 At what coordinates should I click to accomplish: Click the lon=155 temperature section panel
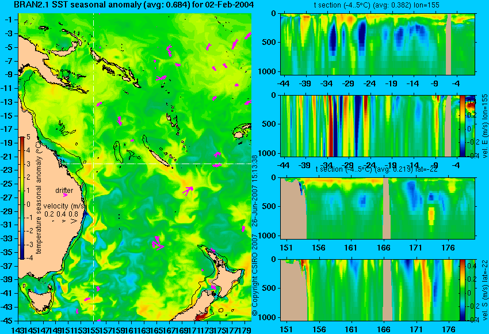[377, 44]
